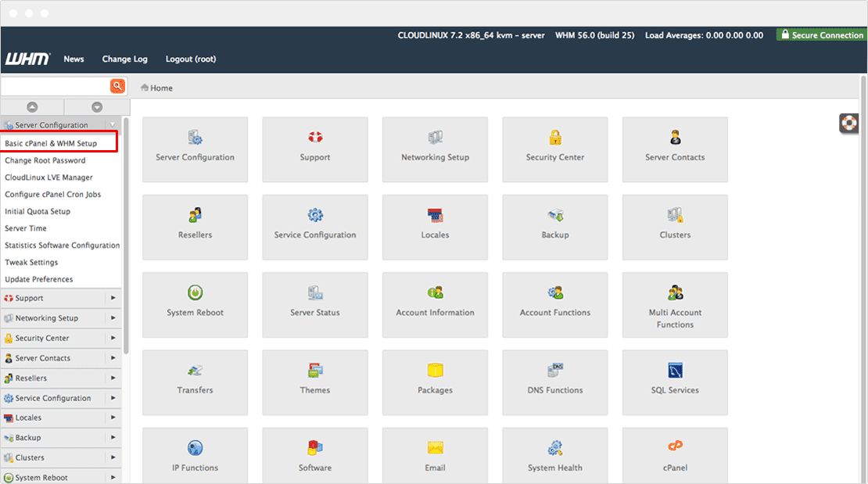Open the Email envelope tile
The image size is (868, 484).
435,455
